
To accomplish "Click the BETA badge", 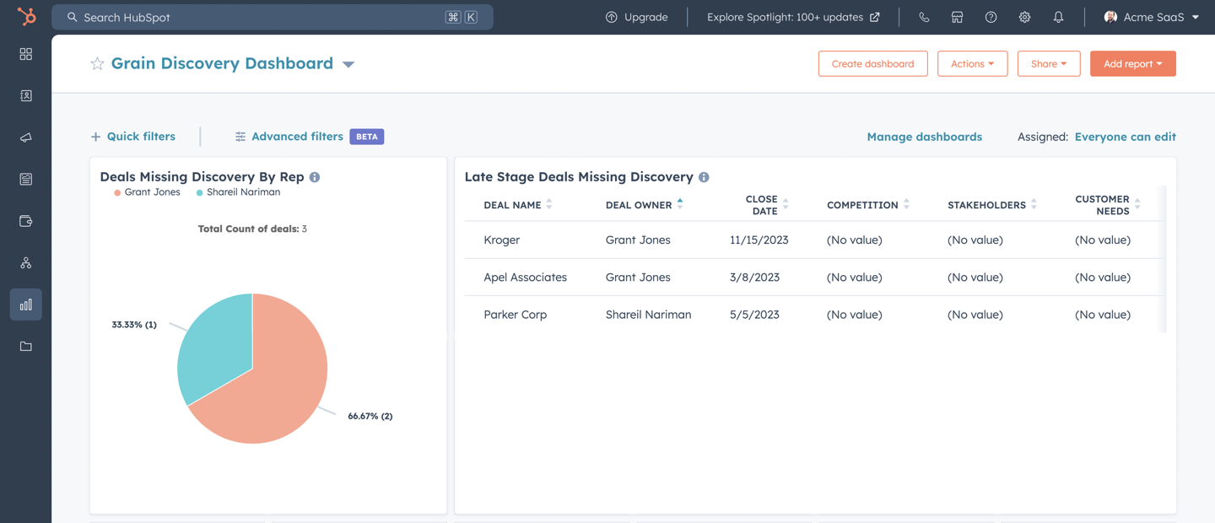I will coord(367,137).
